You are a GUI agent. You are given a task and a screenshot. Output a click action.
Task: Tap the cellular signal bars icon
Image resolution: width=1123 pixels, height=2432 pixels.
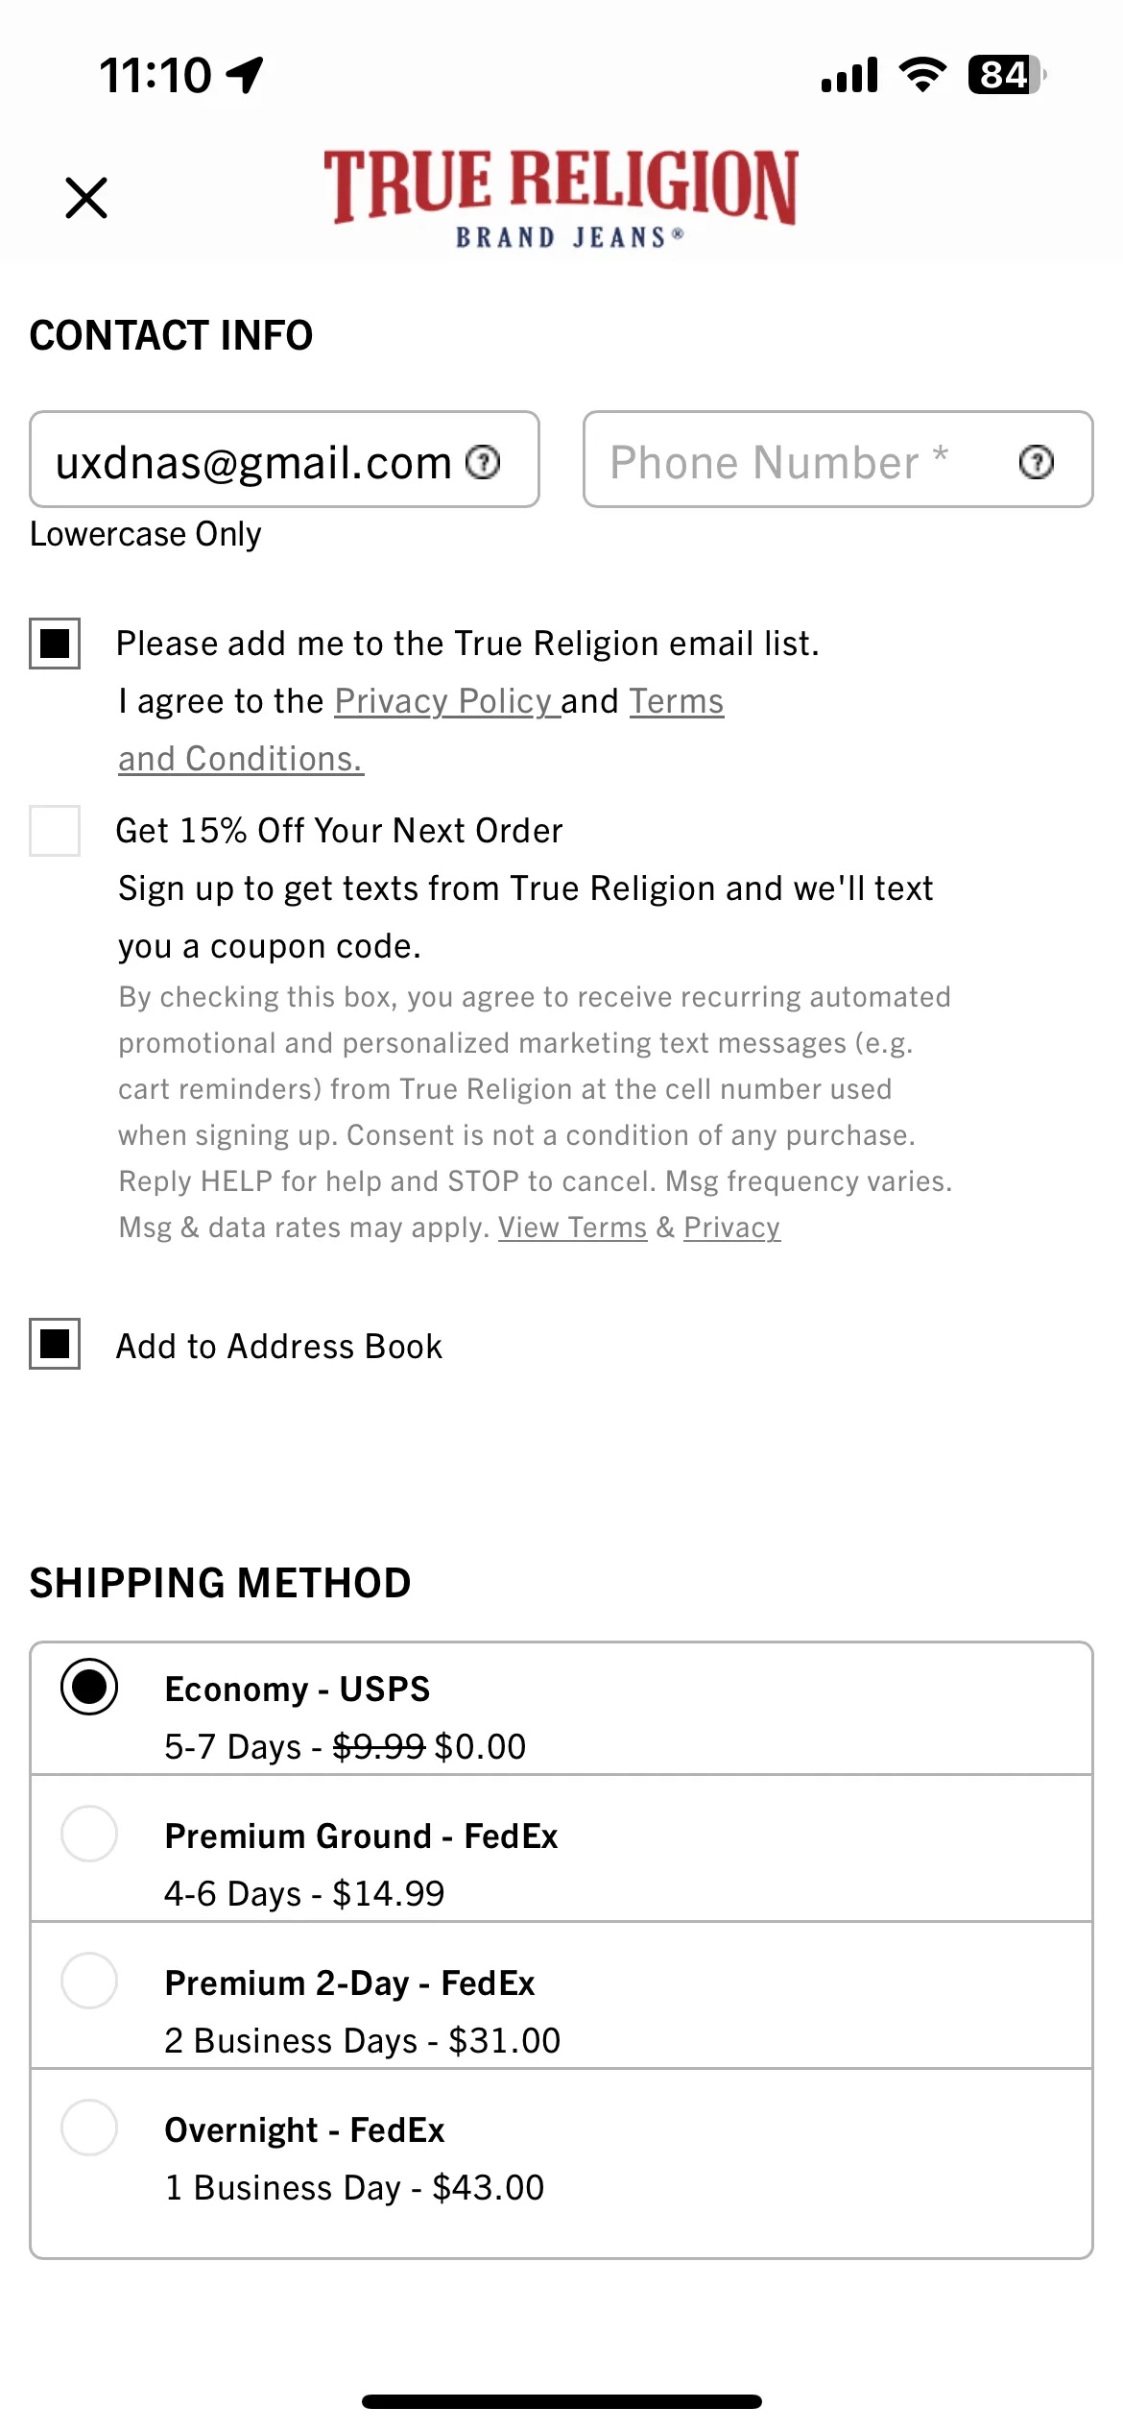[849, 75]
